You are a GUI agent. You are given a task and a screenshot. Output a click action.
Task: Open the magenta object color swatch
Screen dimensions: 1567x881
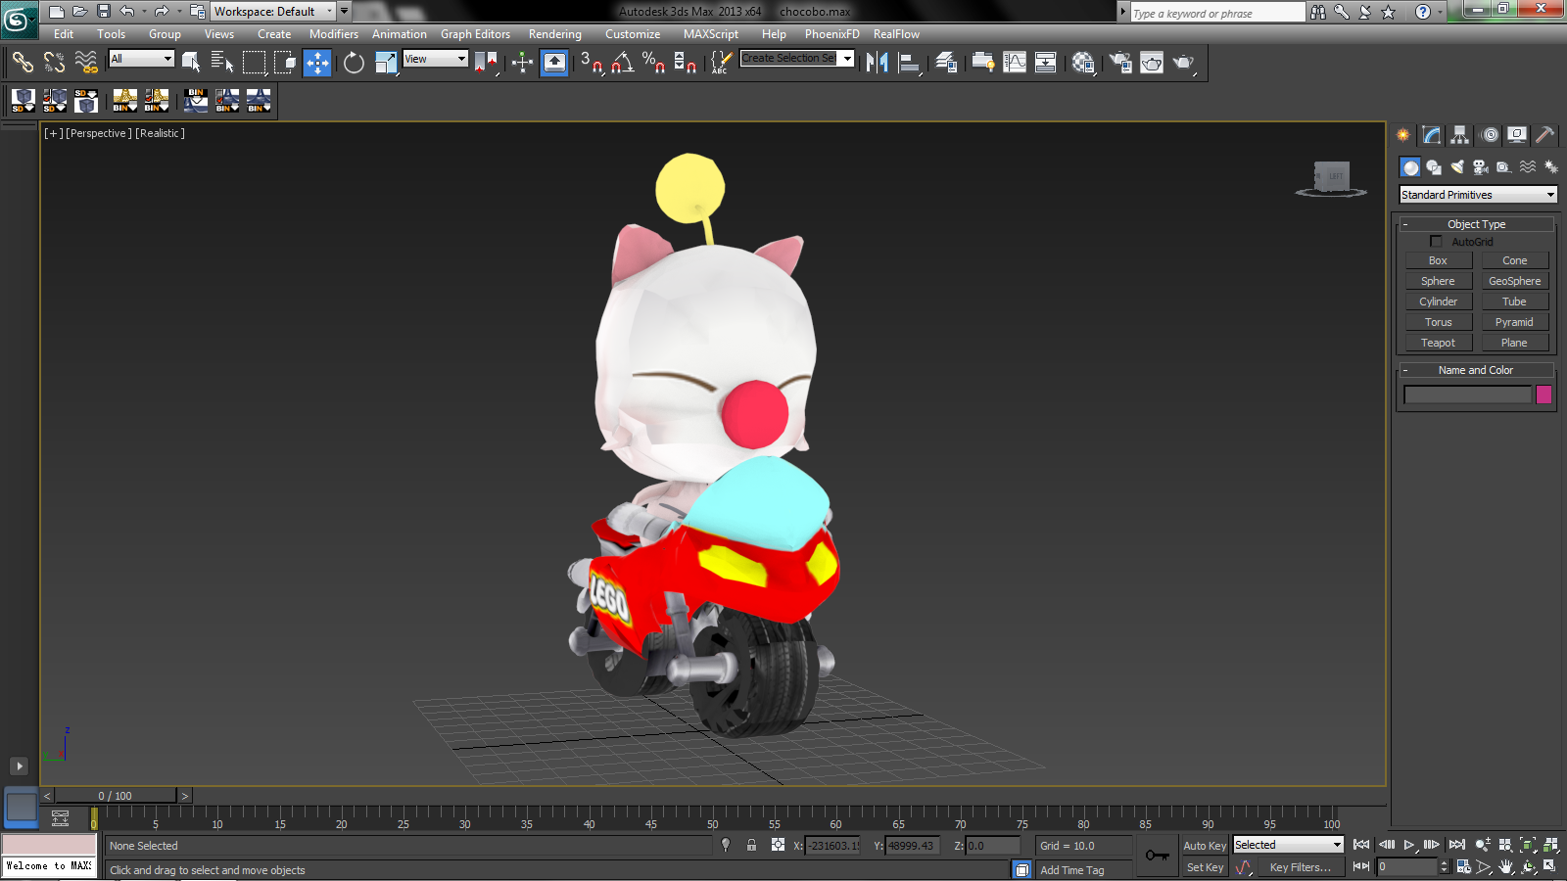1543,394
